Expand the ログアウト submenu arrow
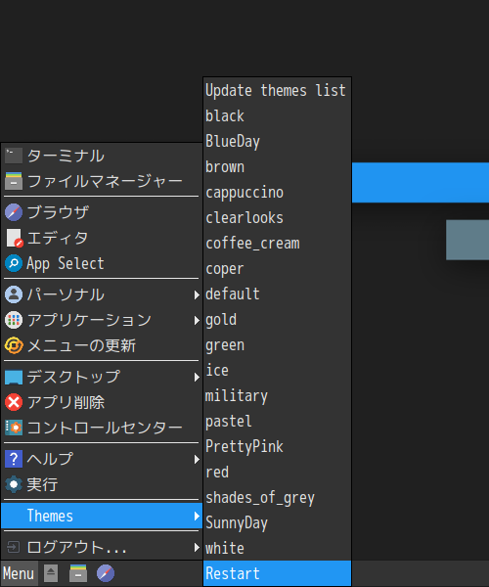The image size is (489, 587). (x=197, y=548)
